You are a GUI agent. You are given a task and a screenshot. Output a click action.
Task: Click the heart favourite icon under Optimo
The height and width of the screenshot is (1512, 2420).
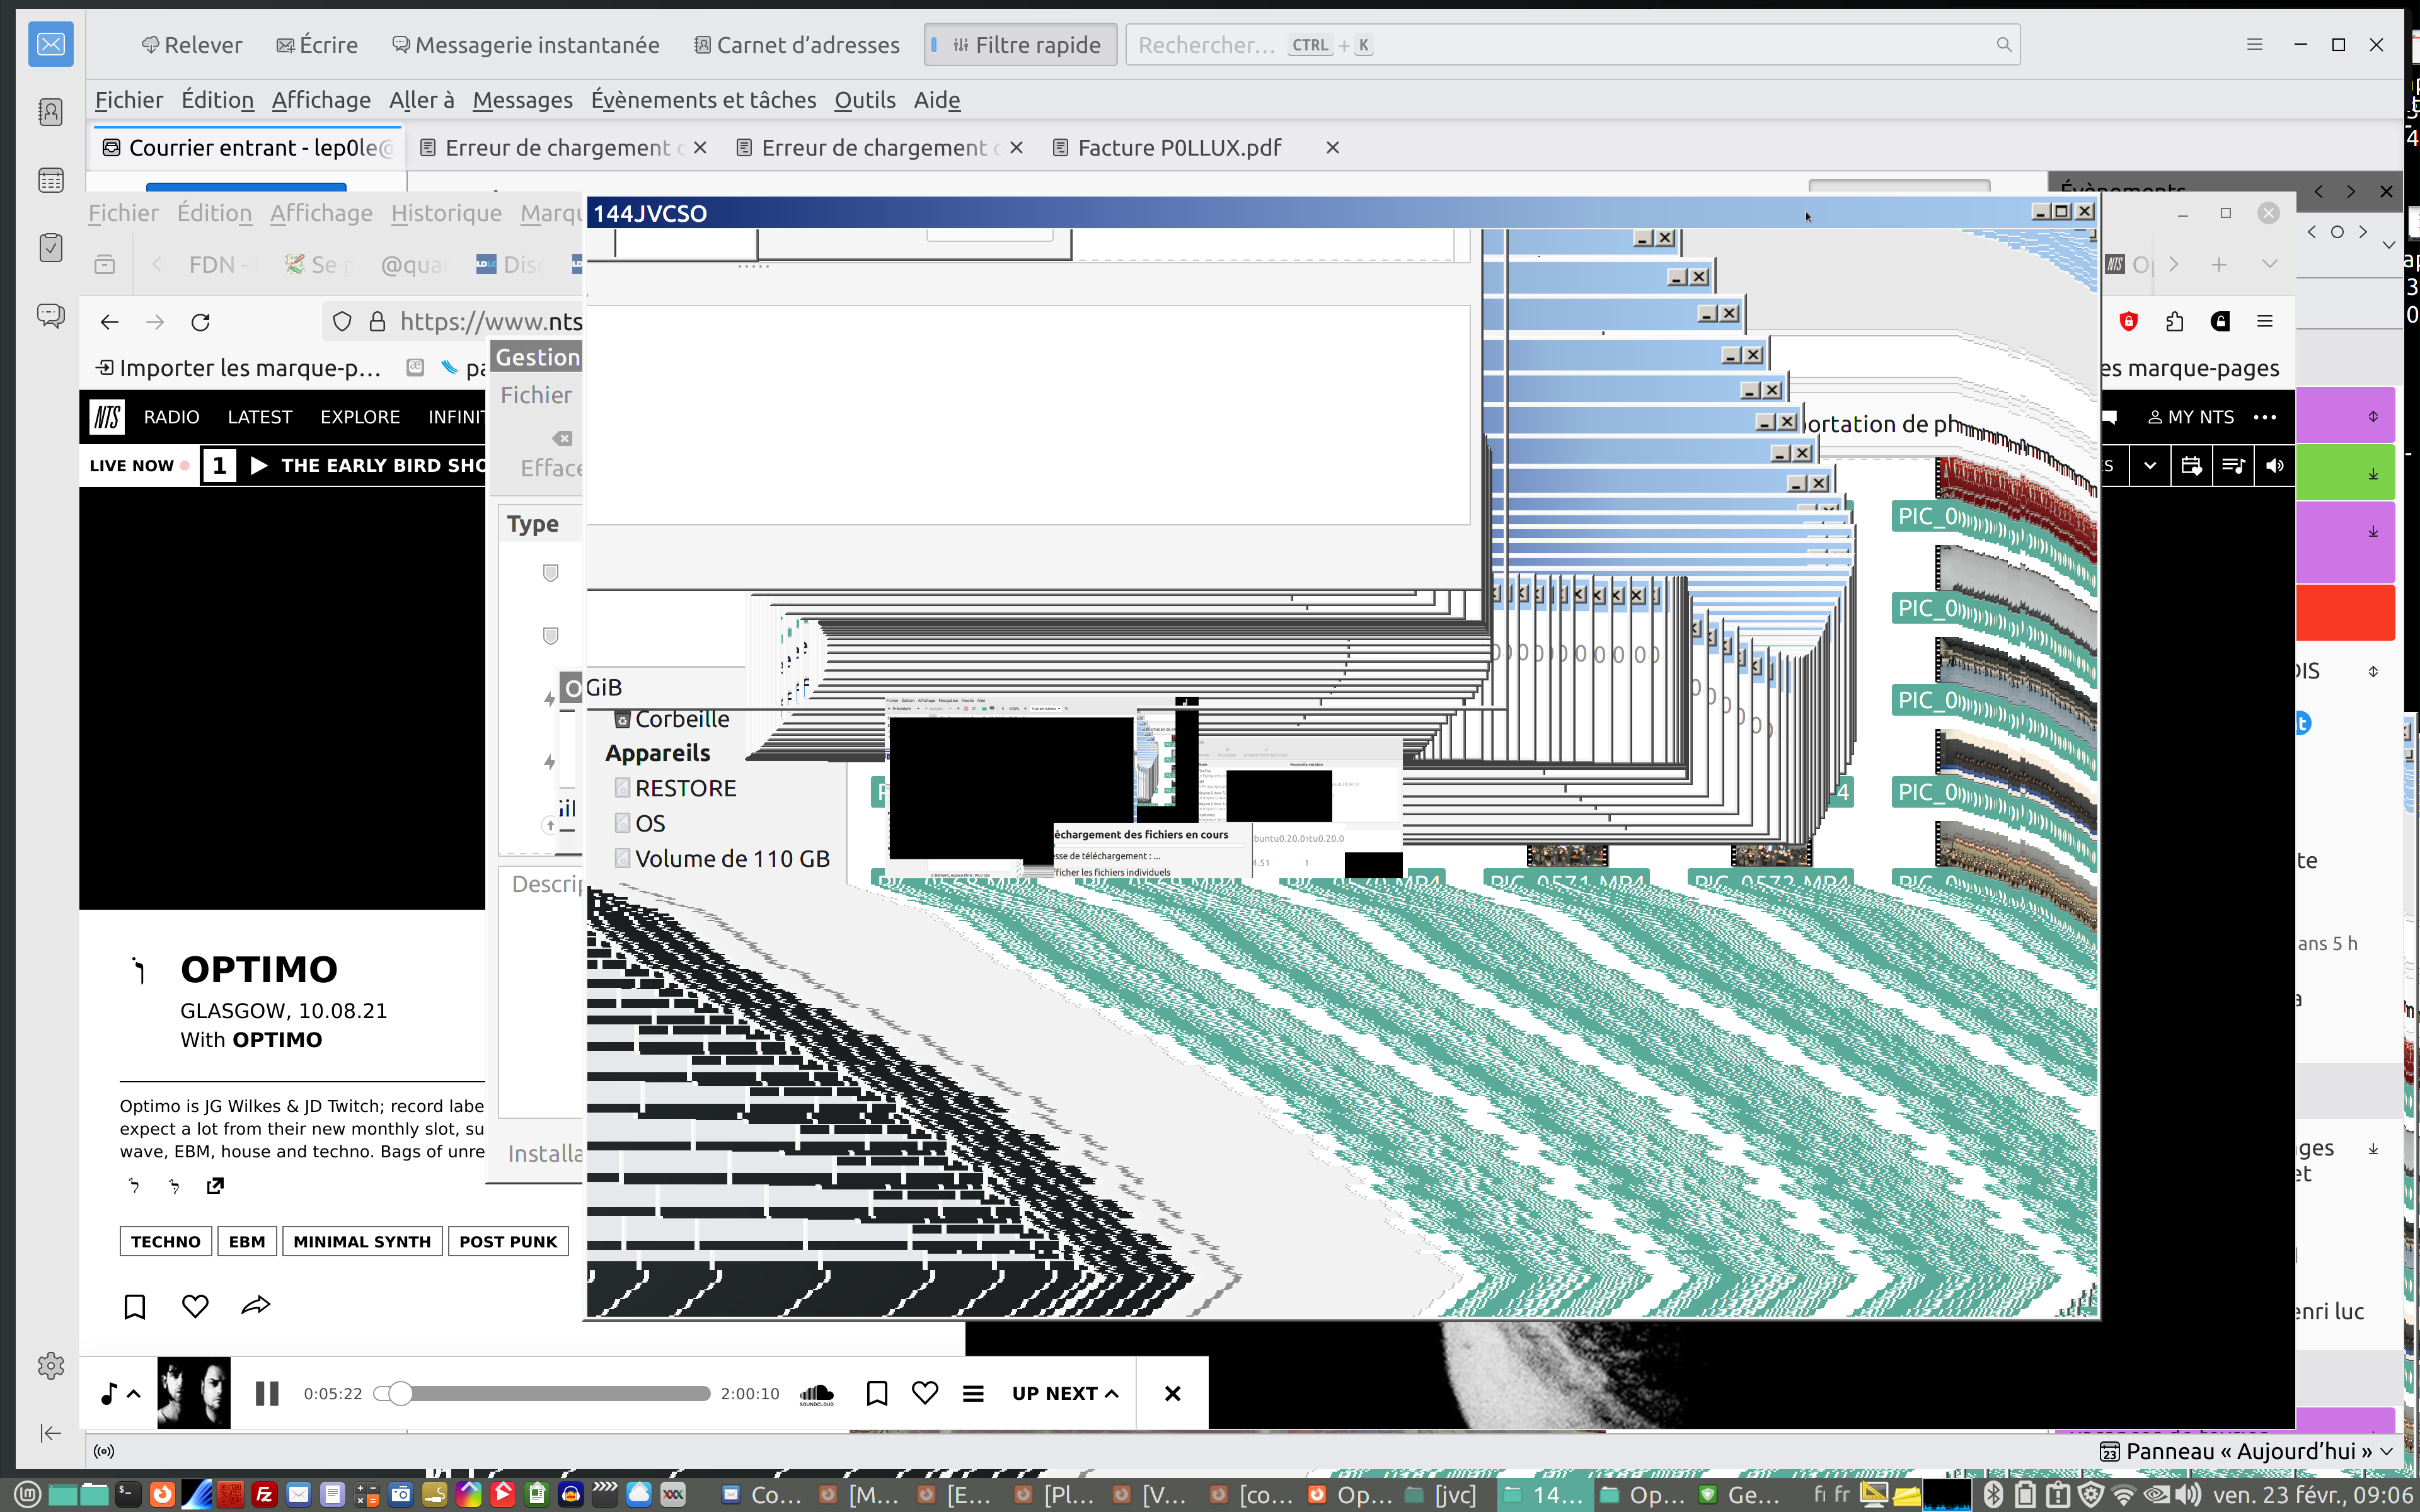(195, 1306)
